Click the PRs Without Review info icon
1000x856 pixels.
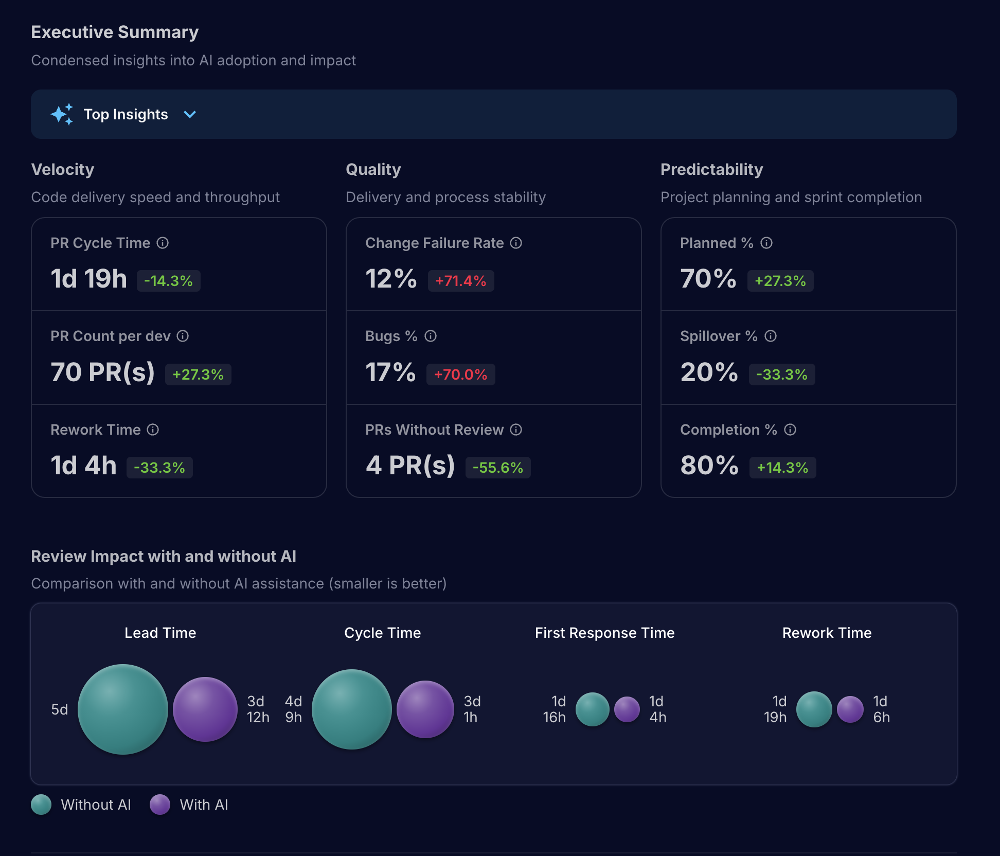coord(516,430)
